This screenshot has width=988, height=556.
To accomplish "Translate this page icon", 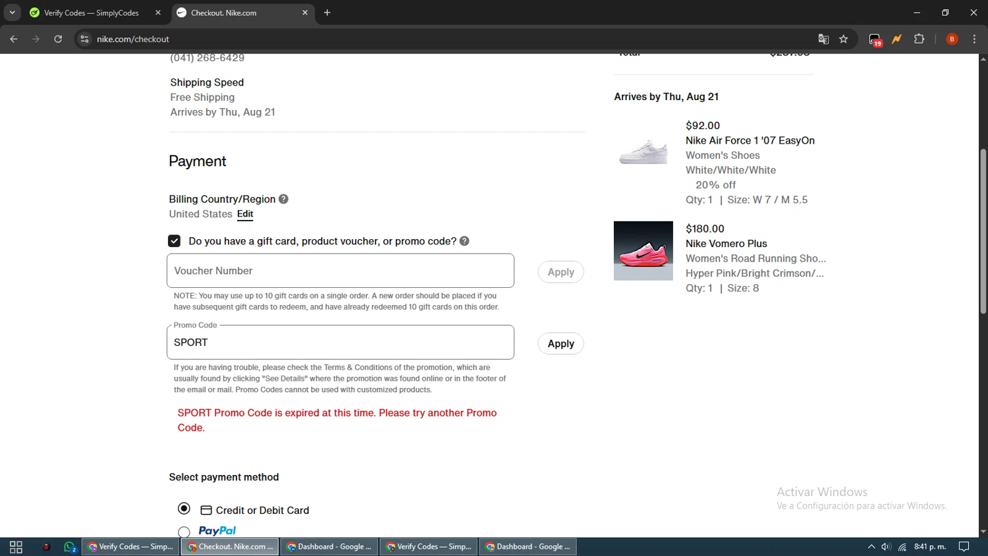I will pyautogui.click(x=823, y=39).
